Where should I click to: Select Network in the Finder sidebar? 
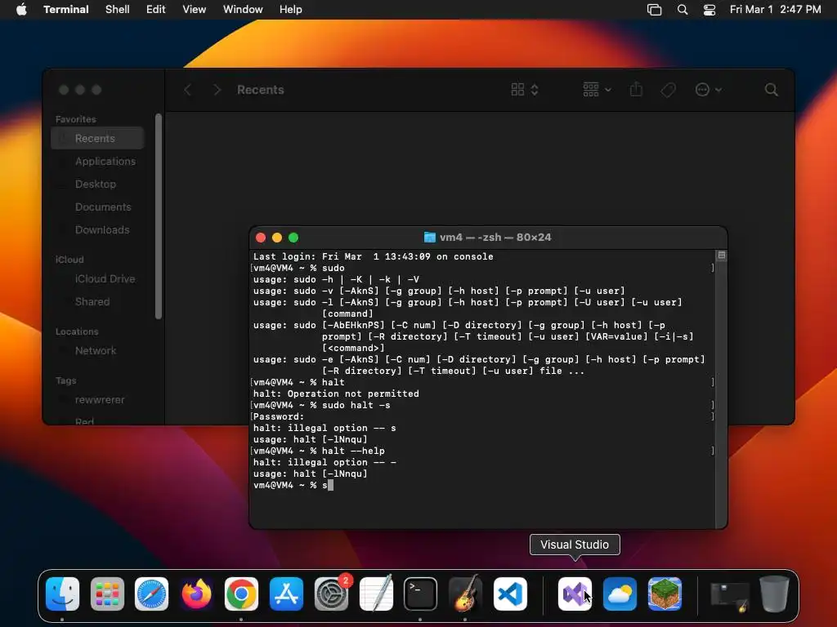tap(97, 351)
